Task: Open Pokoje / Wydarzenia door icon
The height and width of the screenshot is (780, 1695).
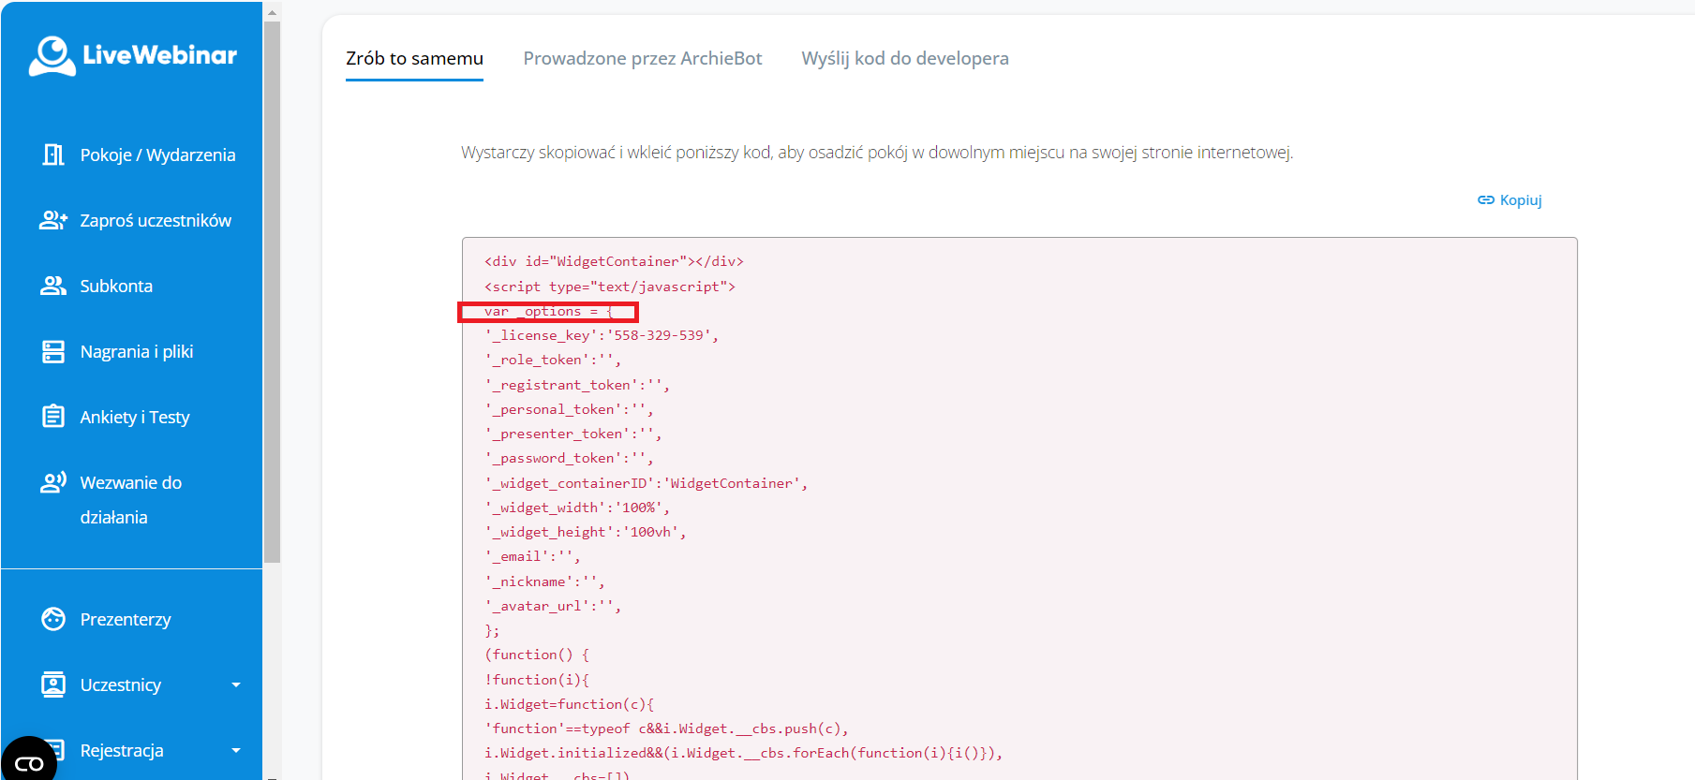Action: 53,155
